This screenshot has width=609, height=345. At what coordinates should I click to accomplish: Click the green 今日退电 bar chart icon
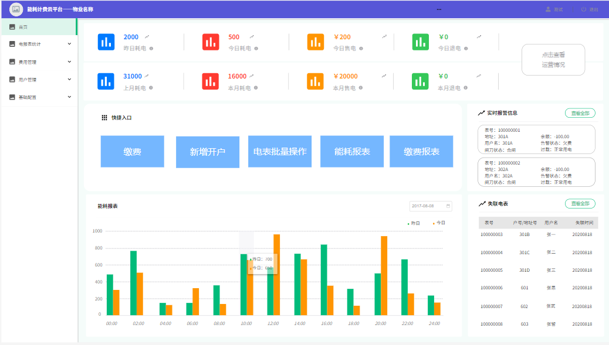coord(420,42)
